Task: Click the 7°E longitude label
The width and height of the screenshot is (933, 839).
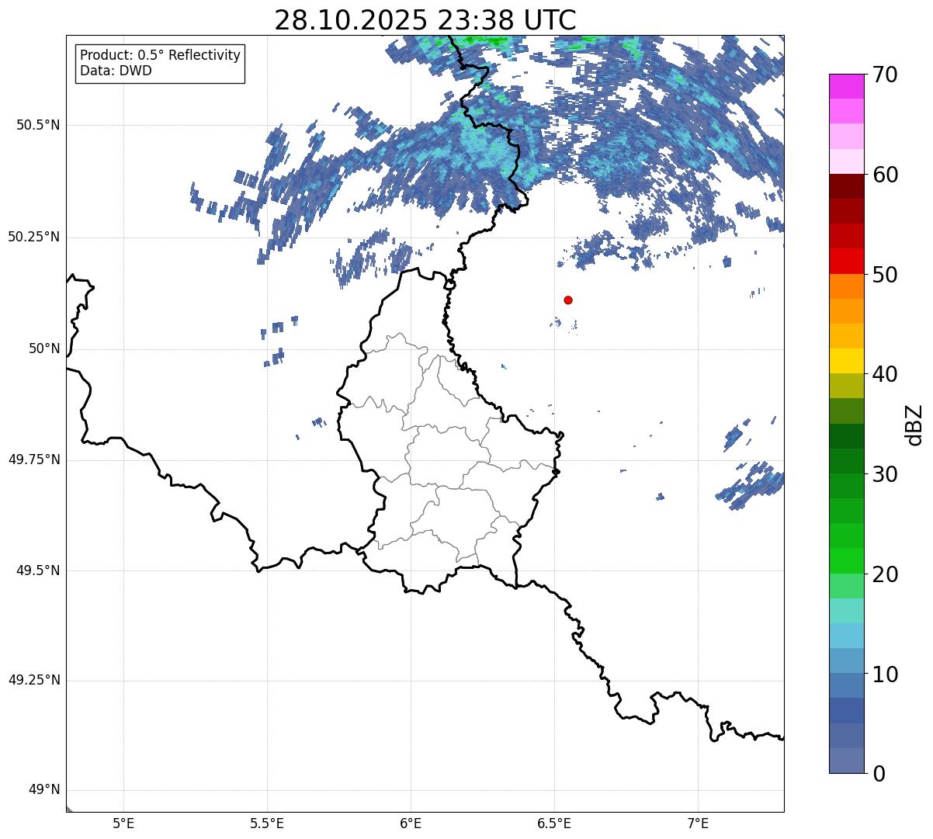Action: point(698,823)
